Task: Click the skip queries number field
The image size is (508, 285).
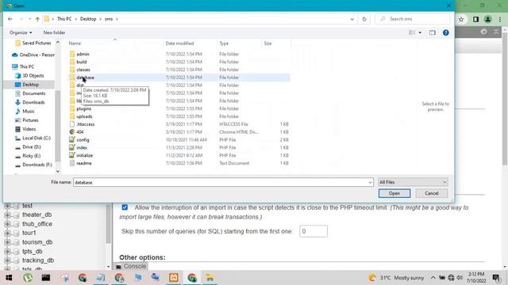Action: click(x=314, y=231)
